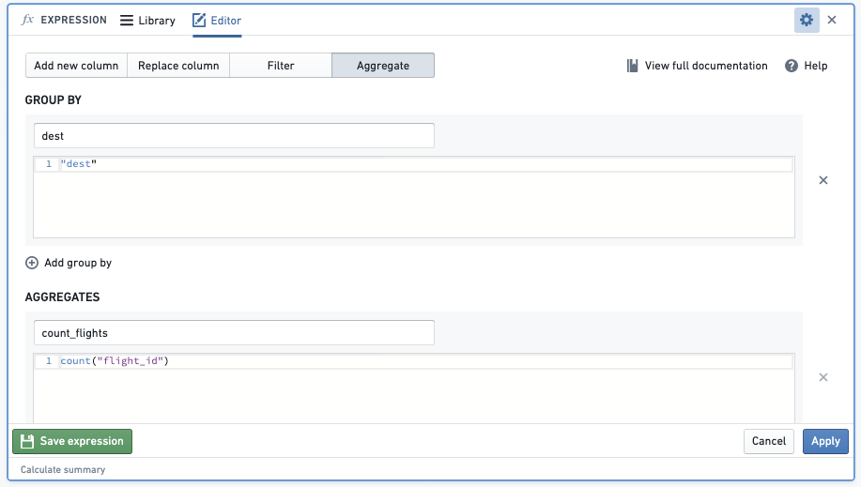Click the Save expression button label
Screen dimensions: 861x487
82,441
